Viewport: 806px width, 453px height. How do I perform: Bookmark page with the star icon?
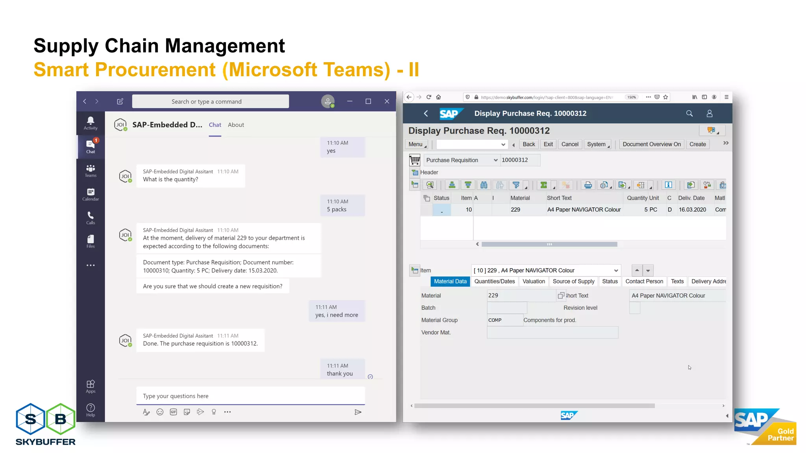(666, 97)
